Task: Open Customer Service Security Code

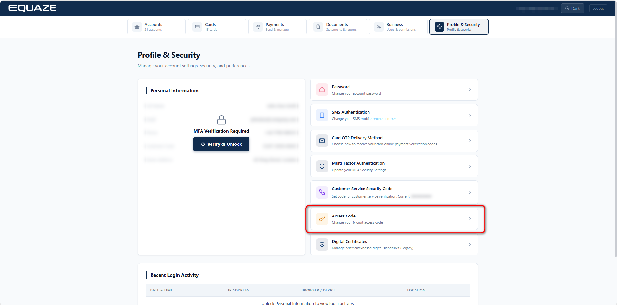Action: pos(394,192)
